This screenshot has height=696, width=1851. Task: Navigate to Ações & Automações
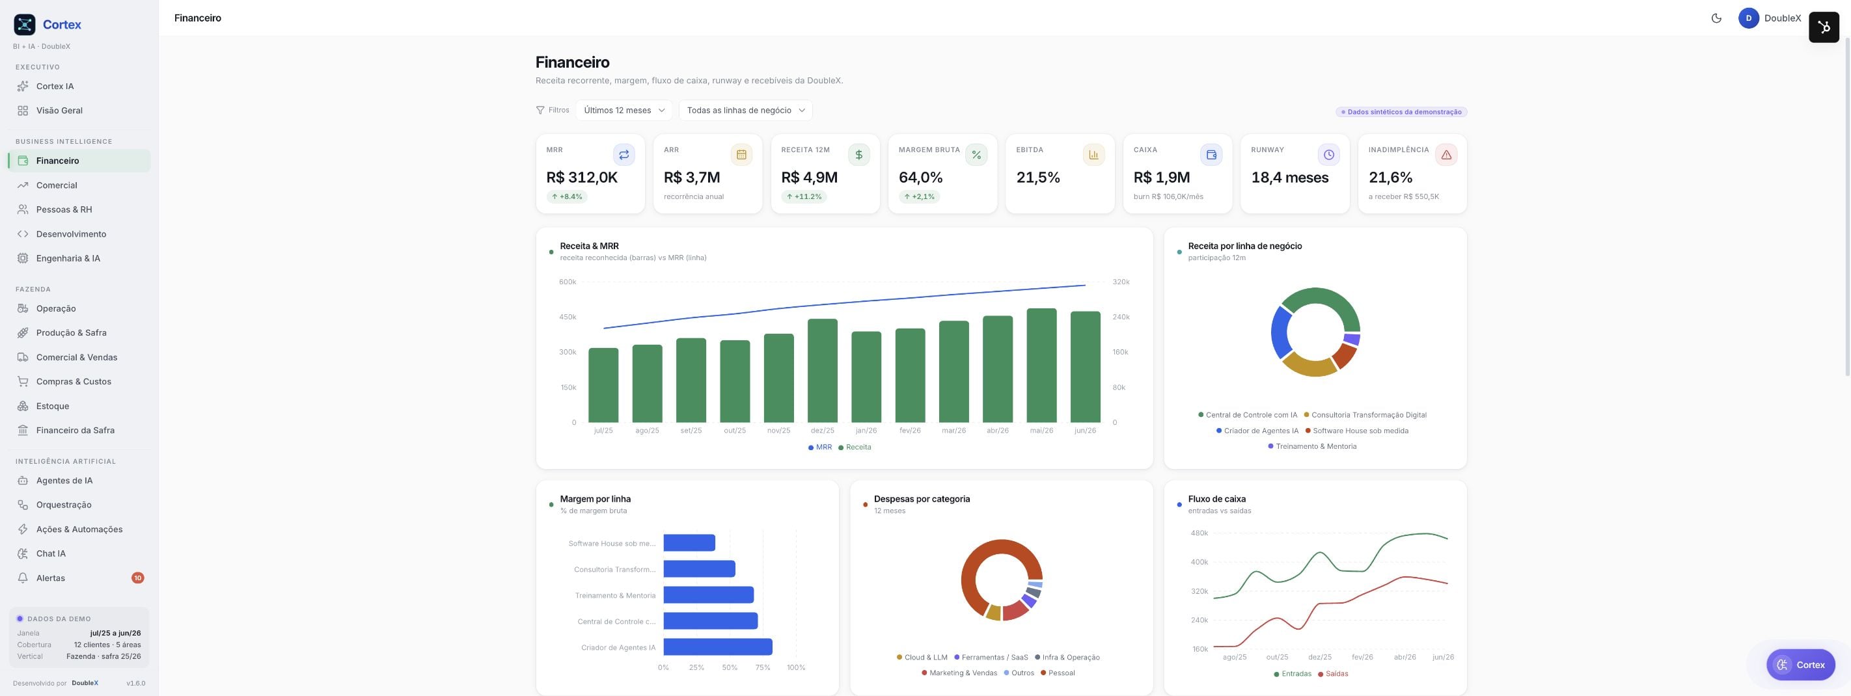pyautogui.click(x=79, y=529)
